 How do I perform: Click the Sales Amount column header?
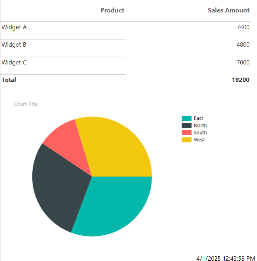click(x=229, y=10)
